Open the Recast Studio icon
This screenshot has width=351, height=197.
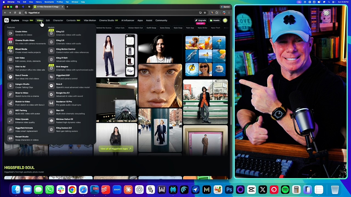point(10,138)
